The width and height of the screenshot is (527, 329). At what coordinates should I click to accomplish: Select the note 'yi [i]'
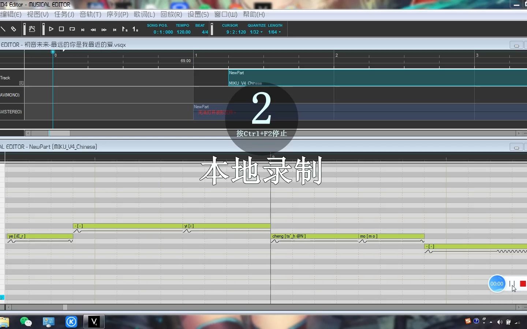coord(227,226)
